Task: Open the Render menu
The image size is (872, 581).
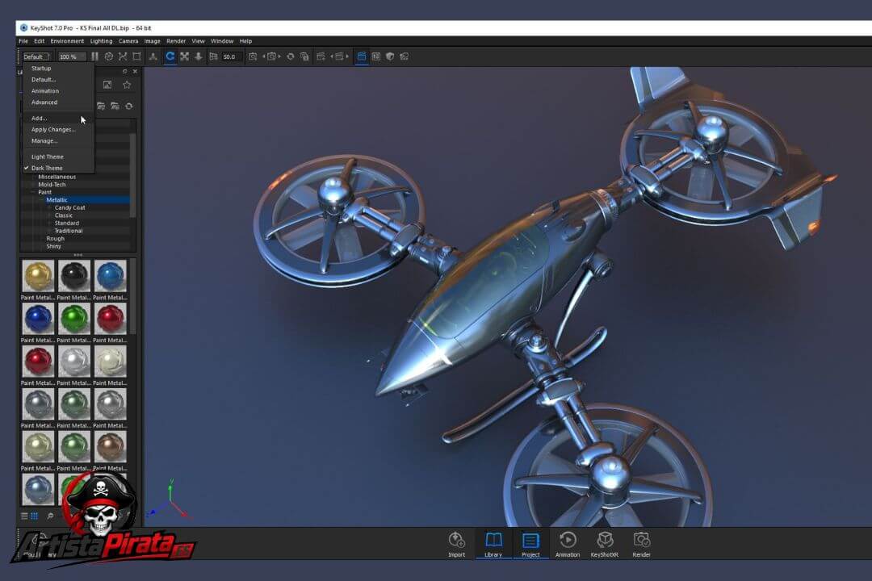Action: 176,41
